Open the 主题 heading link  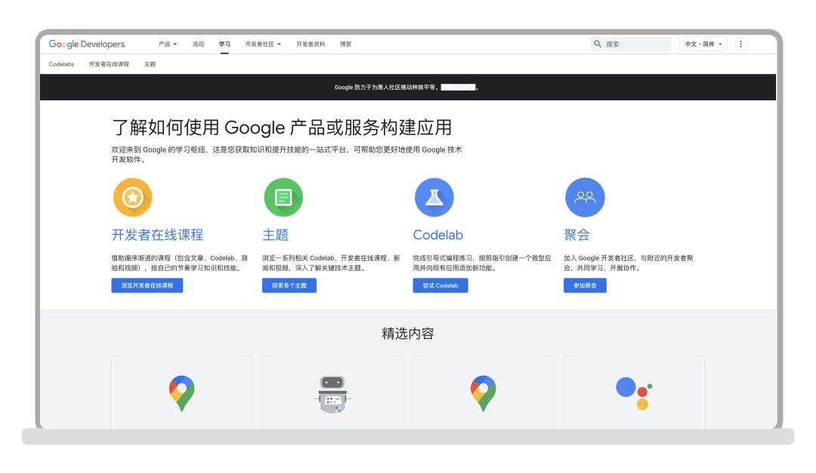point(275,235)
